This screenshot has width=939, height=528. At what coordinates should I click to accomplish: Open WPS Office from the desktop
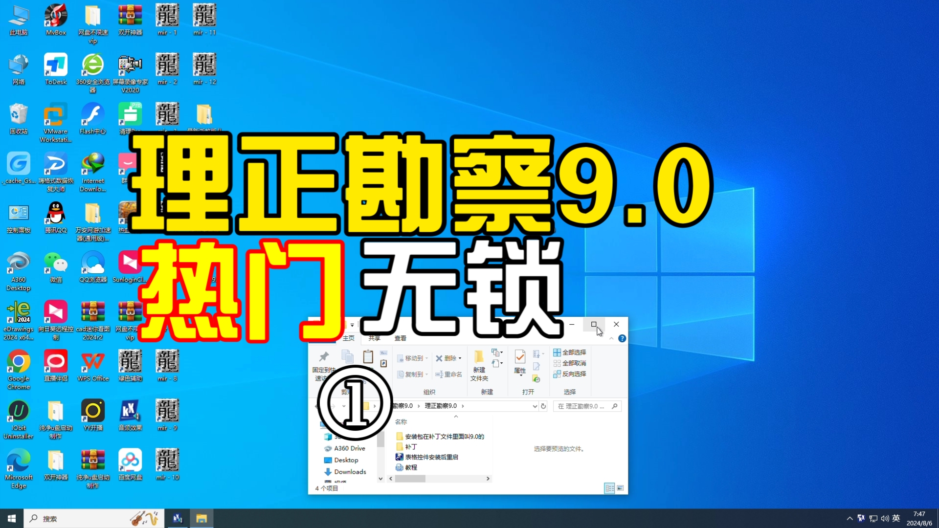click(93, 360)
